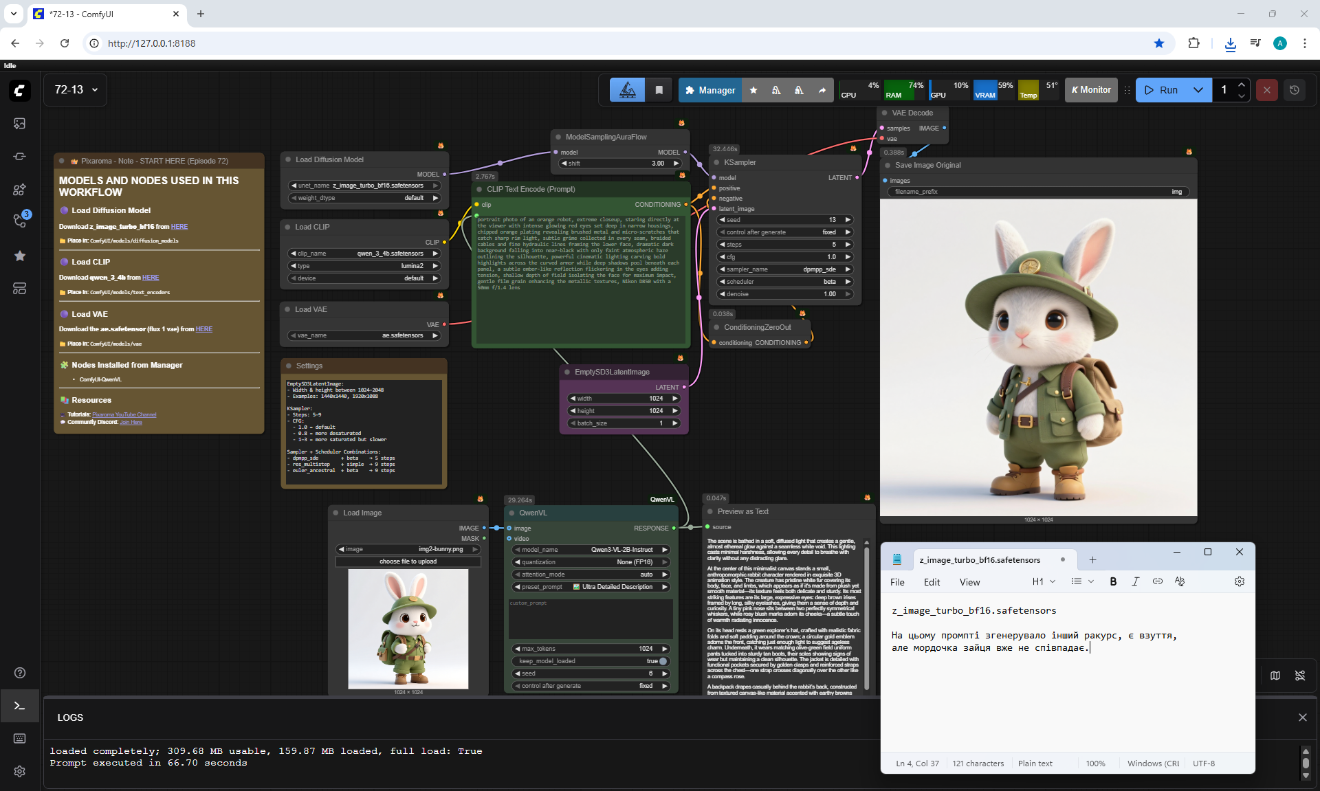Open Notepad Edit menu
Viewport: 1320px width, 791px height.
pyautogui.click(x=932, y=582)
